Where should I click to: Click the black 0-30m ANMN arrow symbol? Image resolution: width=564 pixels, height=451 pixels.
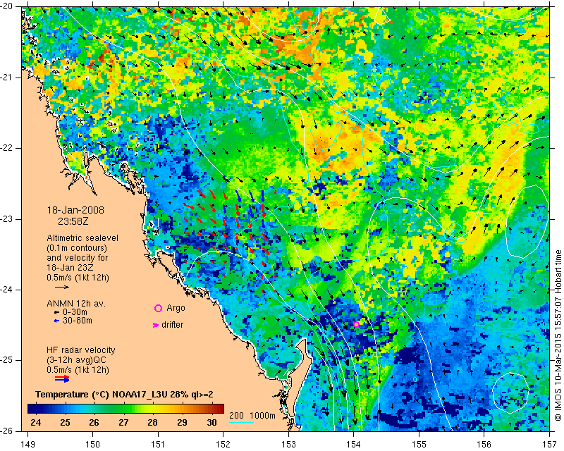click(56, 313)
